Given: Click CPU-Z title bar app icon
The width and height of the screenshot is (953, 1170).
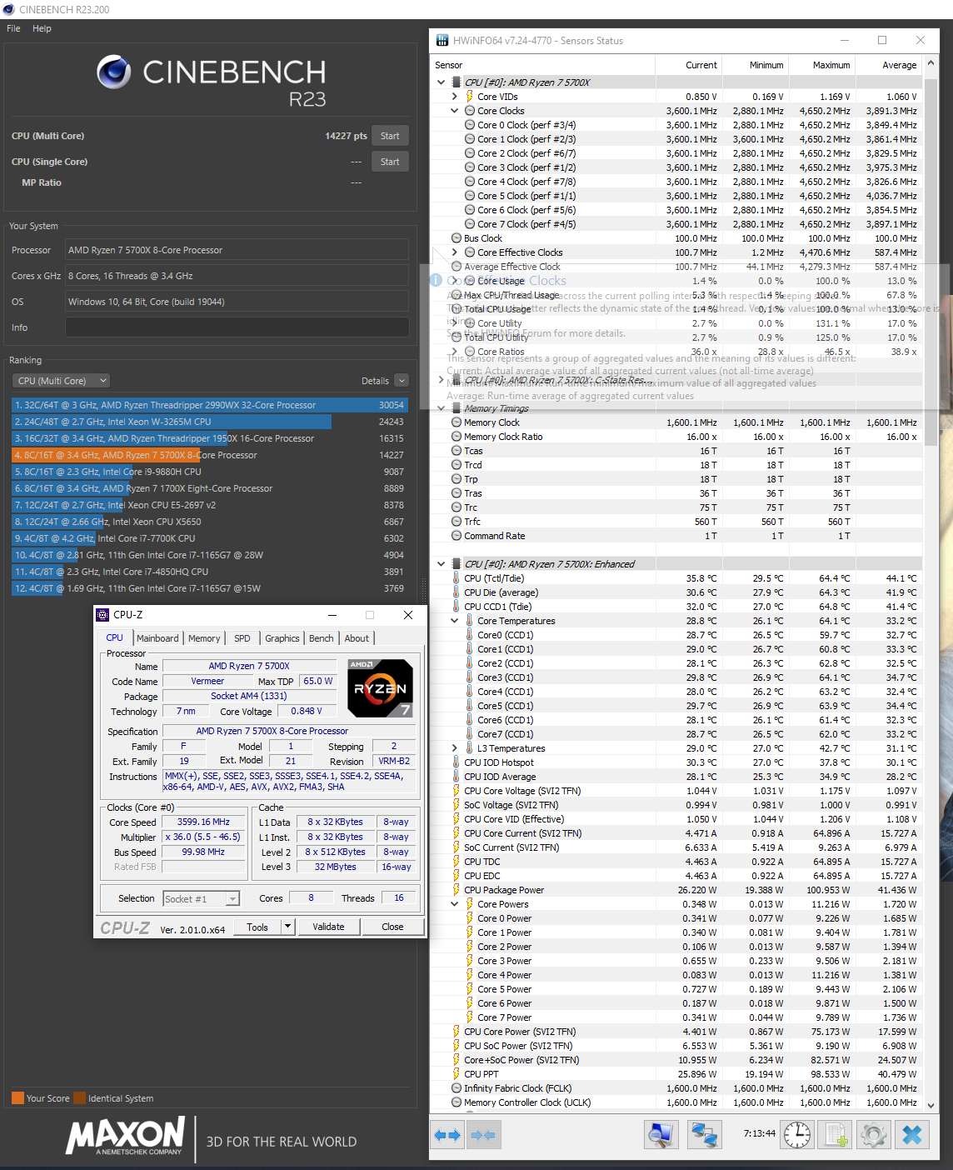Looking at the screenshot, I should 103,615.
